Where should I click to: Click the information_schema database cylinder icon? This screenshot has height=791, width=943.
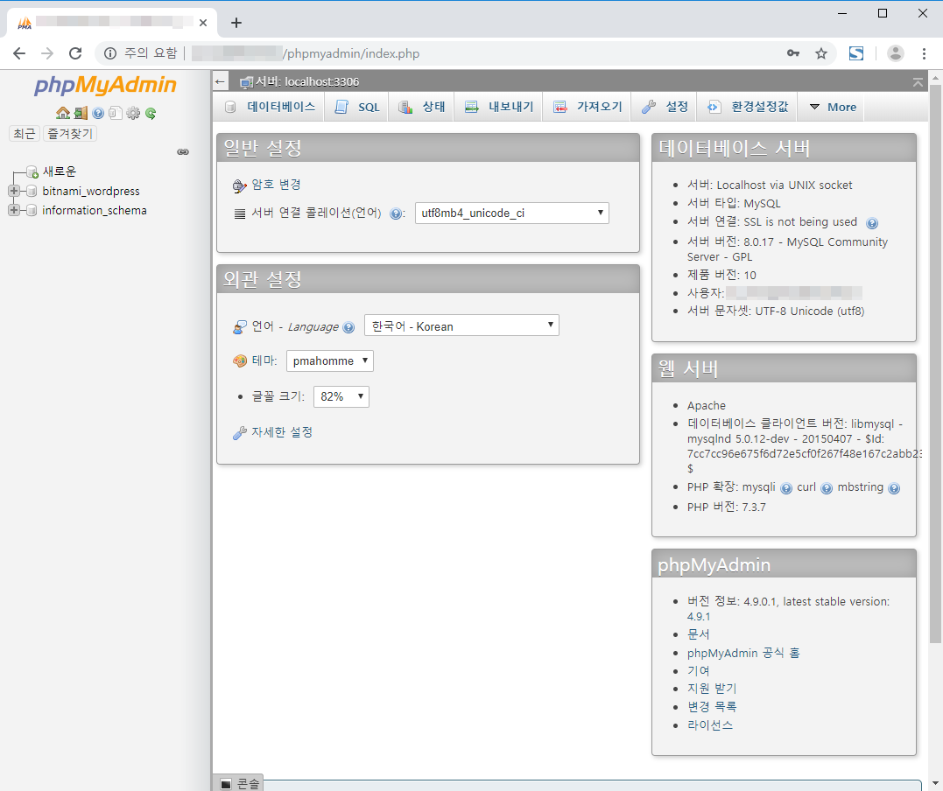32,210
